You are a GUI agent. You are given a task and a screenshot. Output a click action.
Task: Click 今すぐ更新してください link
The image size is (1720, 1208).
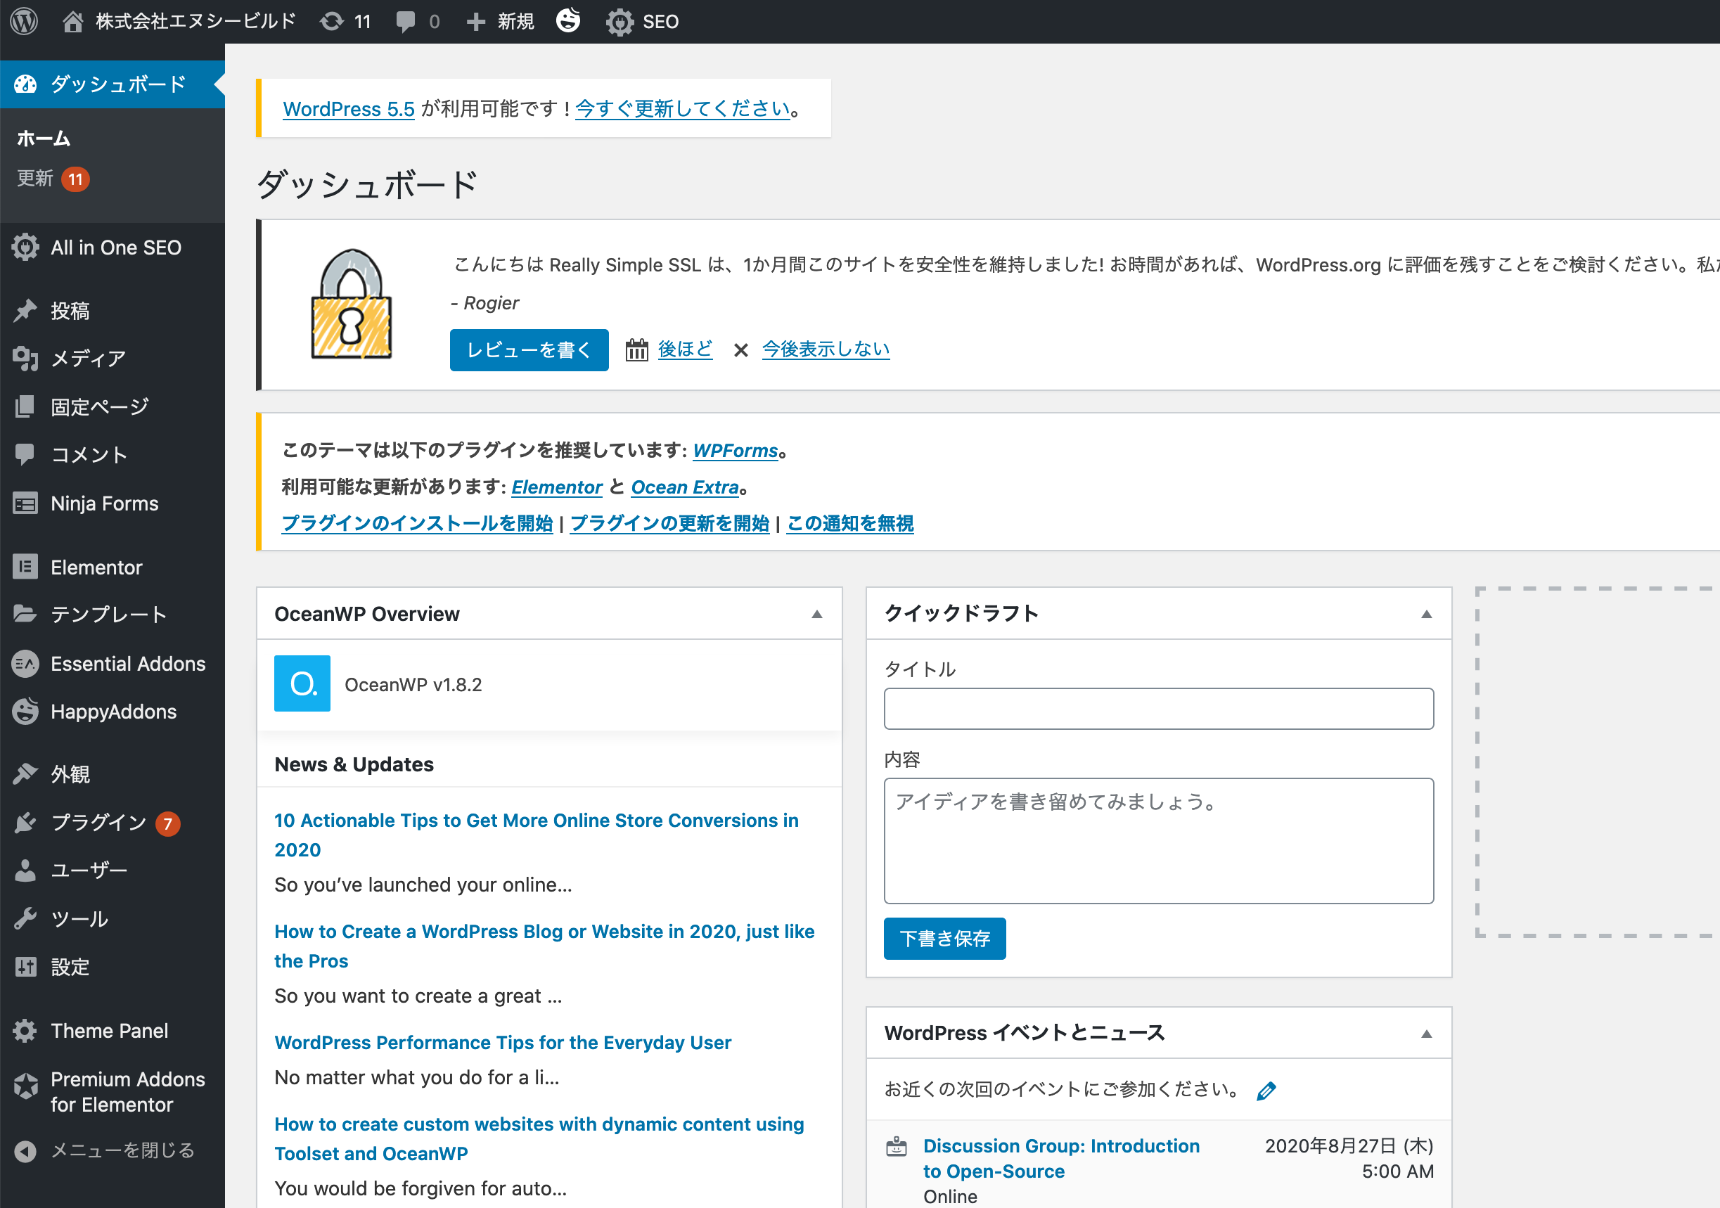tap(683, 108)
